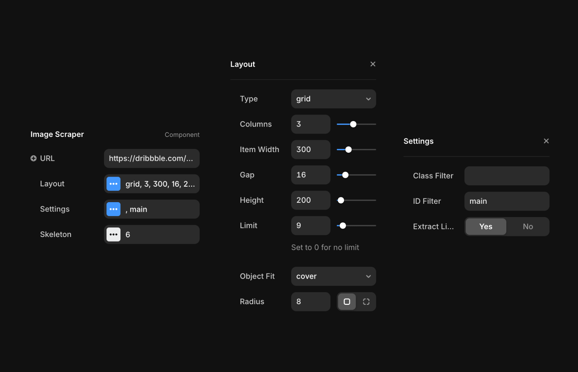Click the Item Width slider handle
This screenshot has height=372, width=578.
tap(348, 150)
